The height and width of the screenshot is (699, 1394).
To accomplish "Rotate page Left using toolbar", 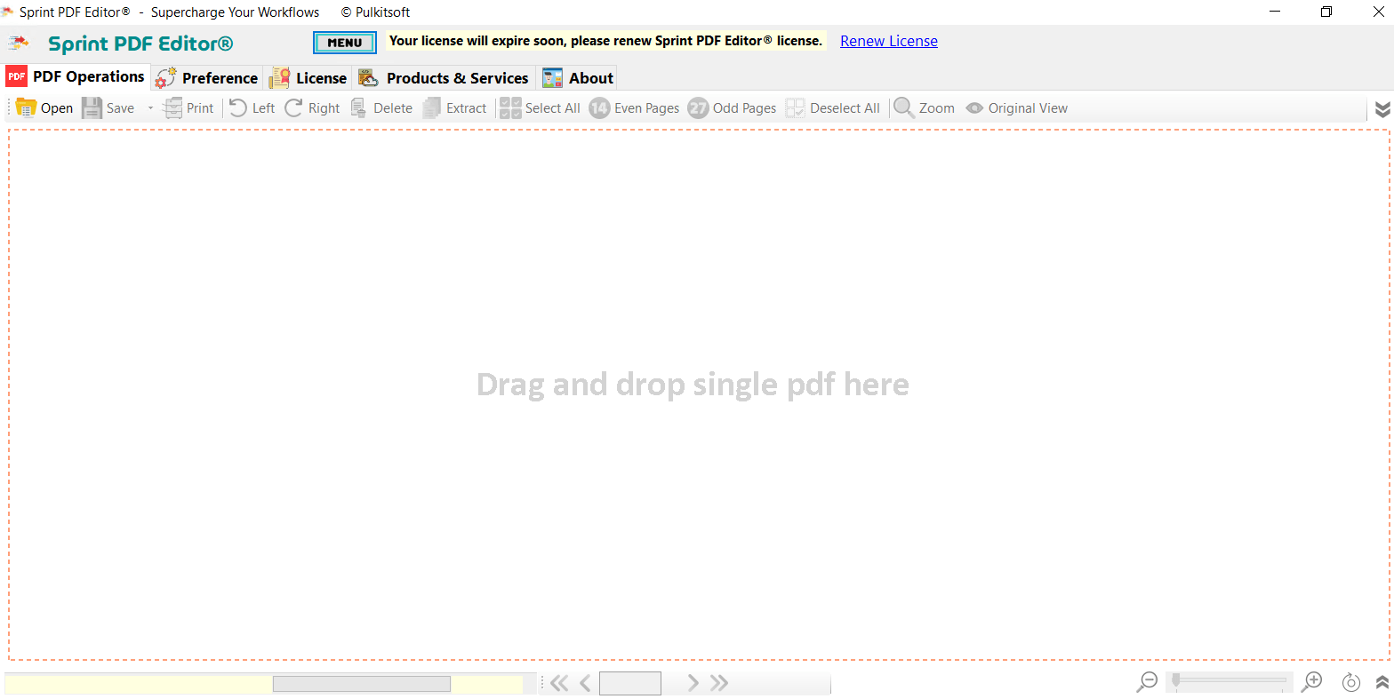I will pyautogui.click(x=252, y=107).
